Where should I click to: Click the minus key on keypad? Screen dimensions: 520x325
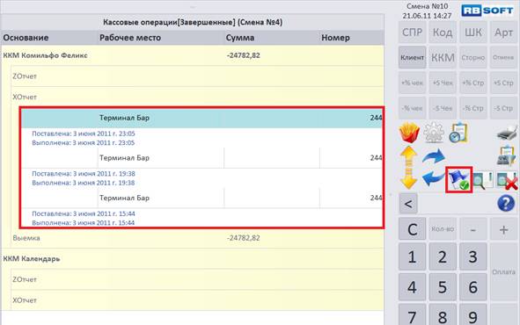[472, 229]
